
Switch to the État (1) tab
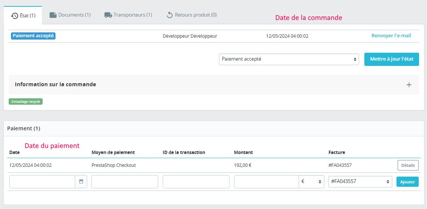(x=23, y=15)
